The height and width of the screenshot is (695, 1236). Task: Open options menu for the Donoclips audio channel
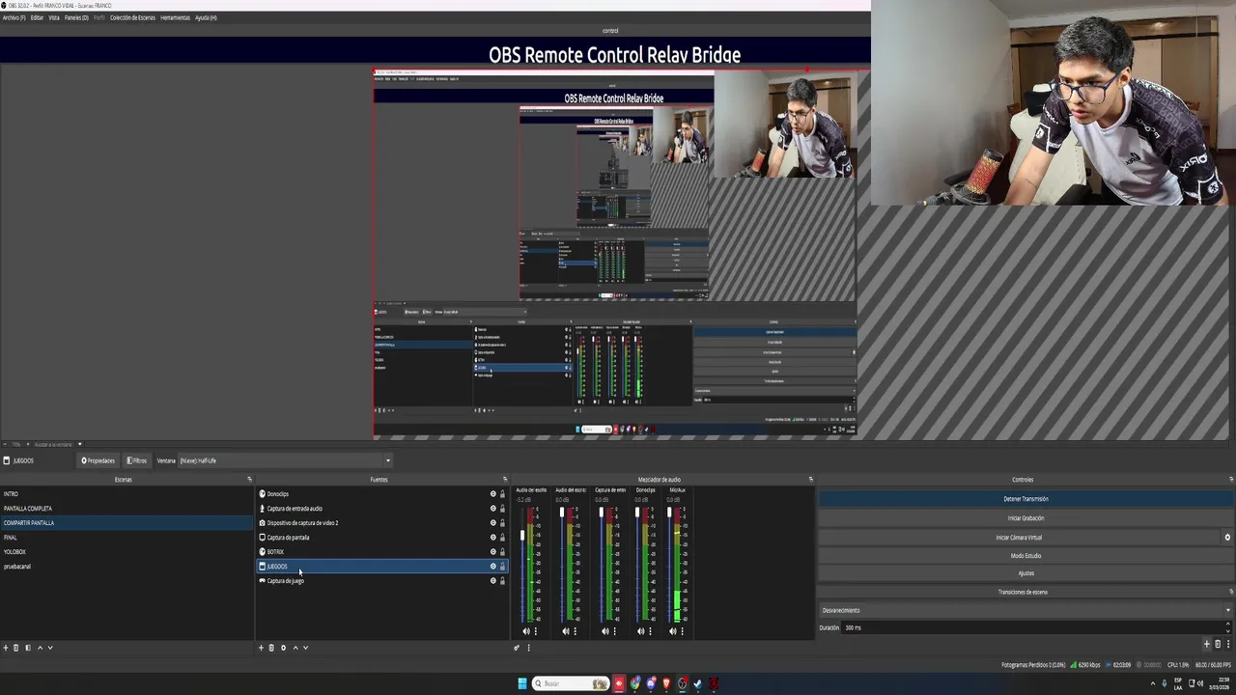pos(650,631)
